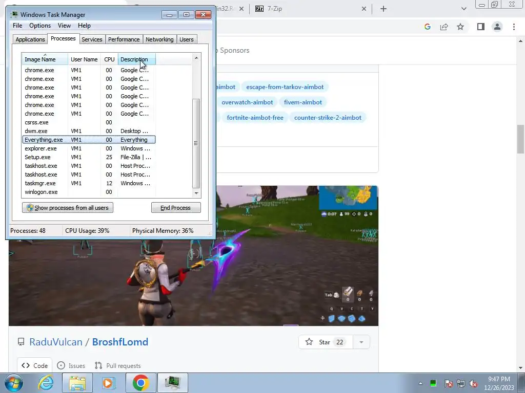Open a new Chrome tab
Image resolution: width=525 pixels, height=393 pixels.
point(383,9)
